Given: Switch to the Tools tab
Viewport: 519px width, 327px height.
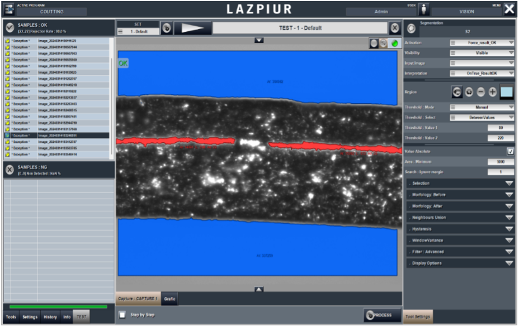Looking at the screenshot, I should click(x=11, y=317).
